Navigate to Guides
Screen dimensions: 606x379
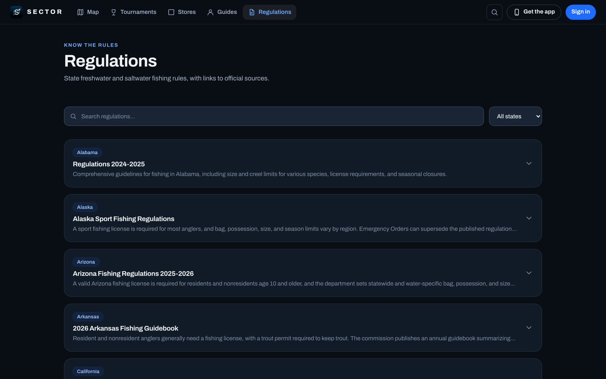[x=222, y=12]
